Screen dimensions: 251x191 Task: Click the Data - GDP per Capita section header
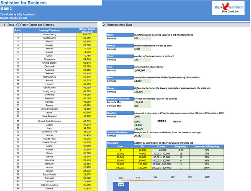49,25
